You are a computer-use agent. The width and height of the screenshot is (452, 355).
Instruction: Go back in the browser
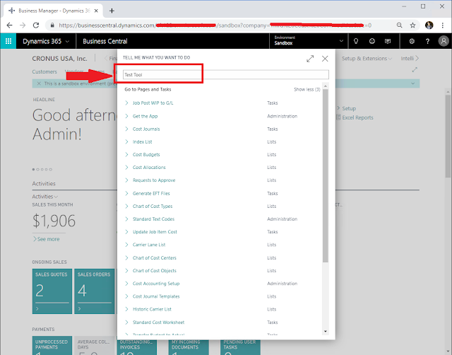[9, 25]
